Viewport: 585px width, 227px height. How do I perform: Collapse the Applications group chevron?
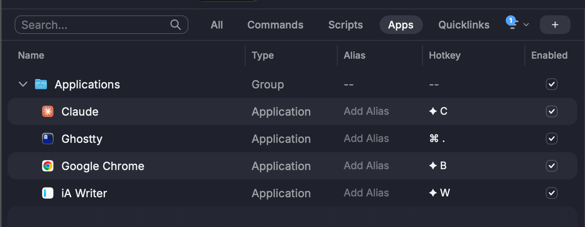(23, 84)
